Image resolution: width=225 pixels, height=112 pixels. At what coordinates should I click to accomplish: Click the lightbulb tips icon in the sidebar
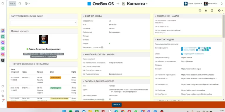pyautogui.click(x=3, y=100)
